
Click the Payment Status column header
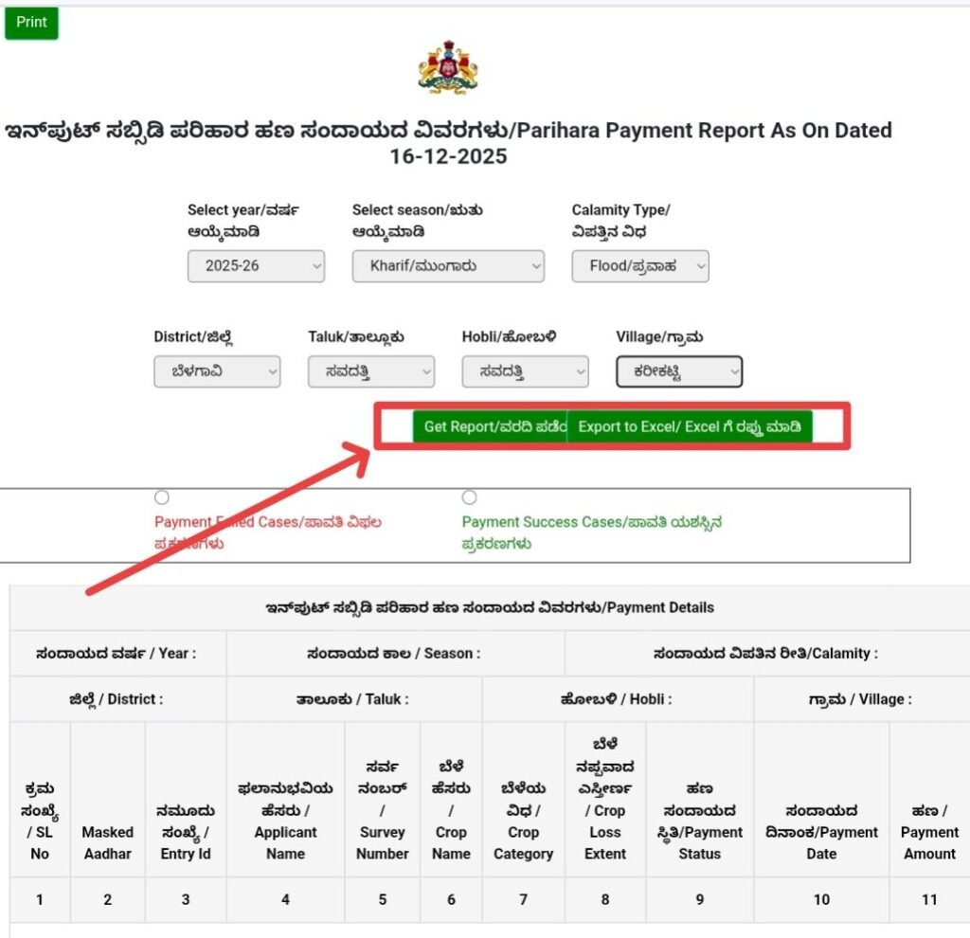[699, 821]
